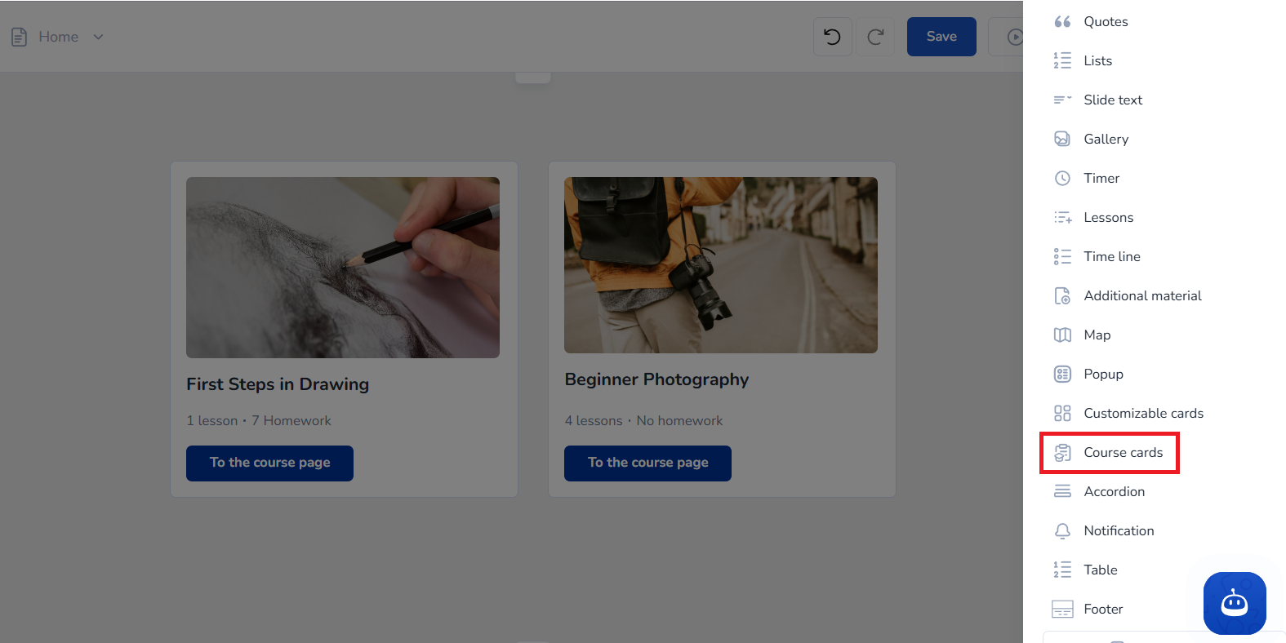The width and height of the screenshot is (1286, 643).
Task: Add Course cards block
Action: (1122, 453)
